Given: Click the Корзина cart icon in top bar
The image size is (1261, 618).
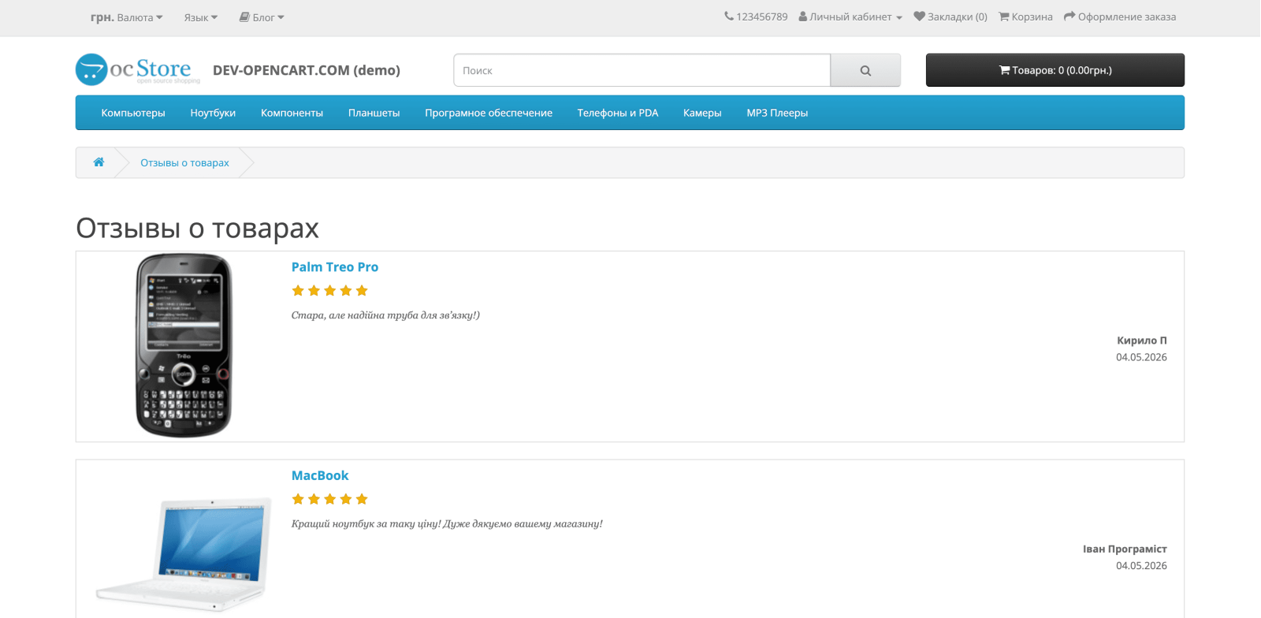Looking at the screenshot, I should [1004, 17].
